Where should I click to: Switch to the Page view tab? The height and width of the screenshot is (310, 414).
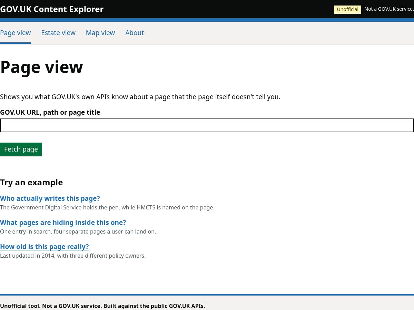click(x=16, y=33)
